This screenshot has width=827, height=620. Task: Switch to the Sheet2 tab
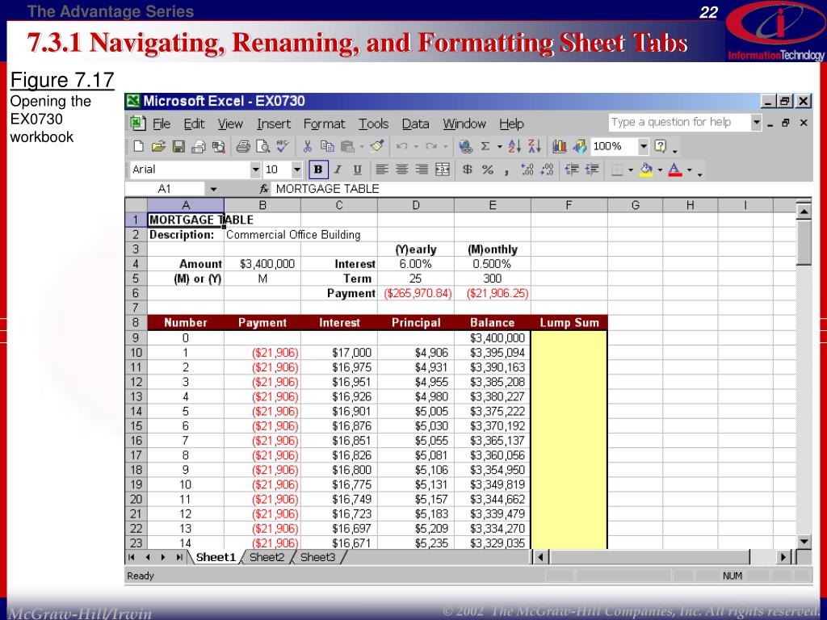coord(267,557)
